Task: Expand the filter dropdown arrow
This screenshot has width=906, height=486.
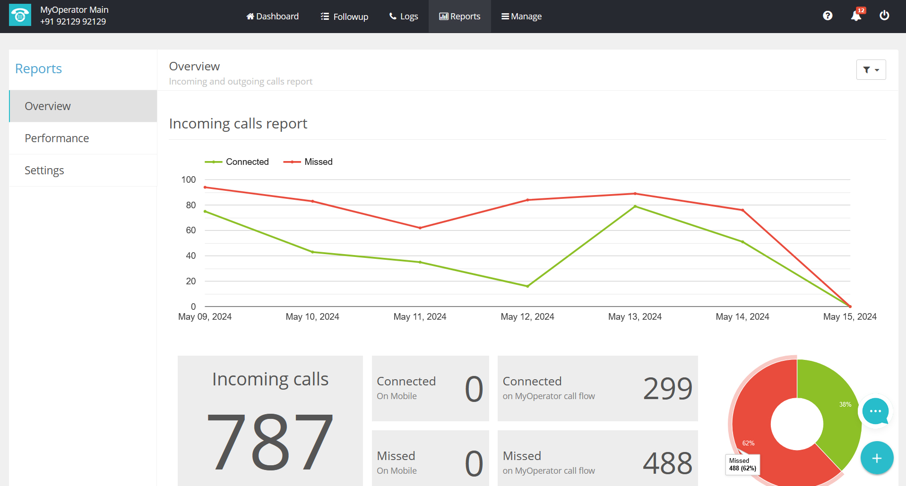Action: [x=876, y=69]
